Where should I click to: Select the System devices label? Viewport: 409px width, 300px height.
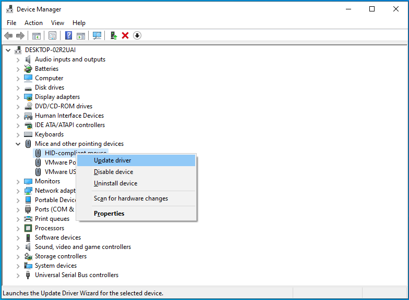coord(56,266)
